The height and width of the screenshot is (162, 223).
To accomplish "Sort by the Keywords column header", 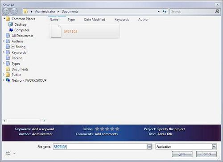I will tap(122, 20).
